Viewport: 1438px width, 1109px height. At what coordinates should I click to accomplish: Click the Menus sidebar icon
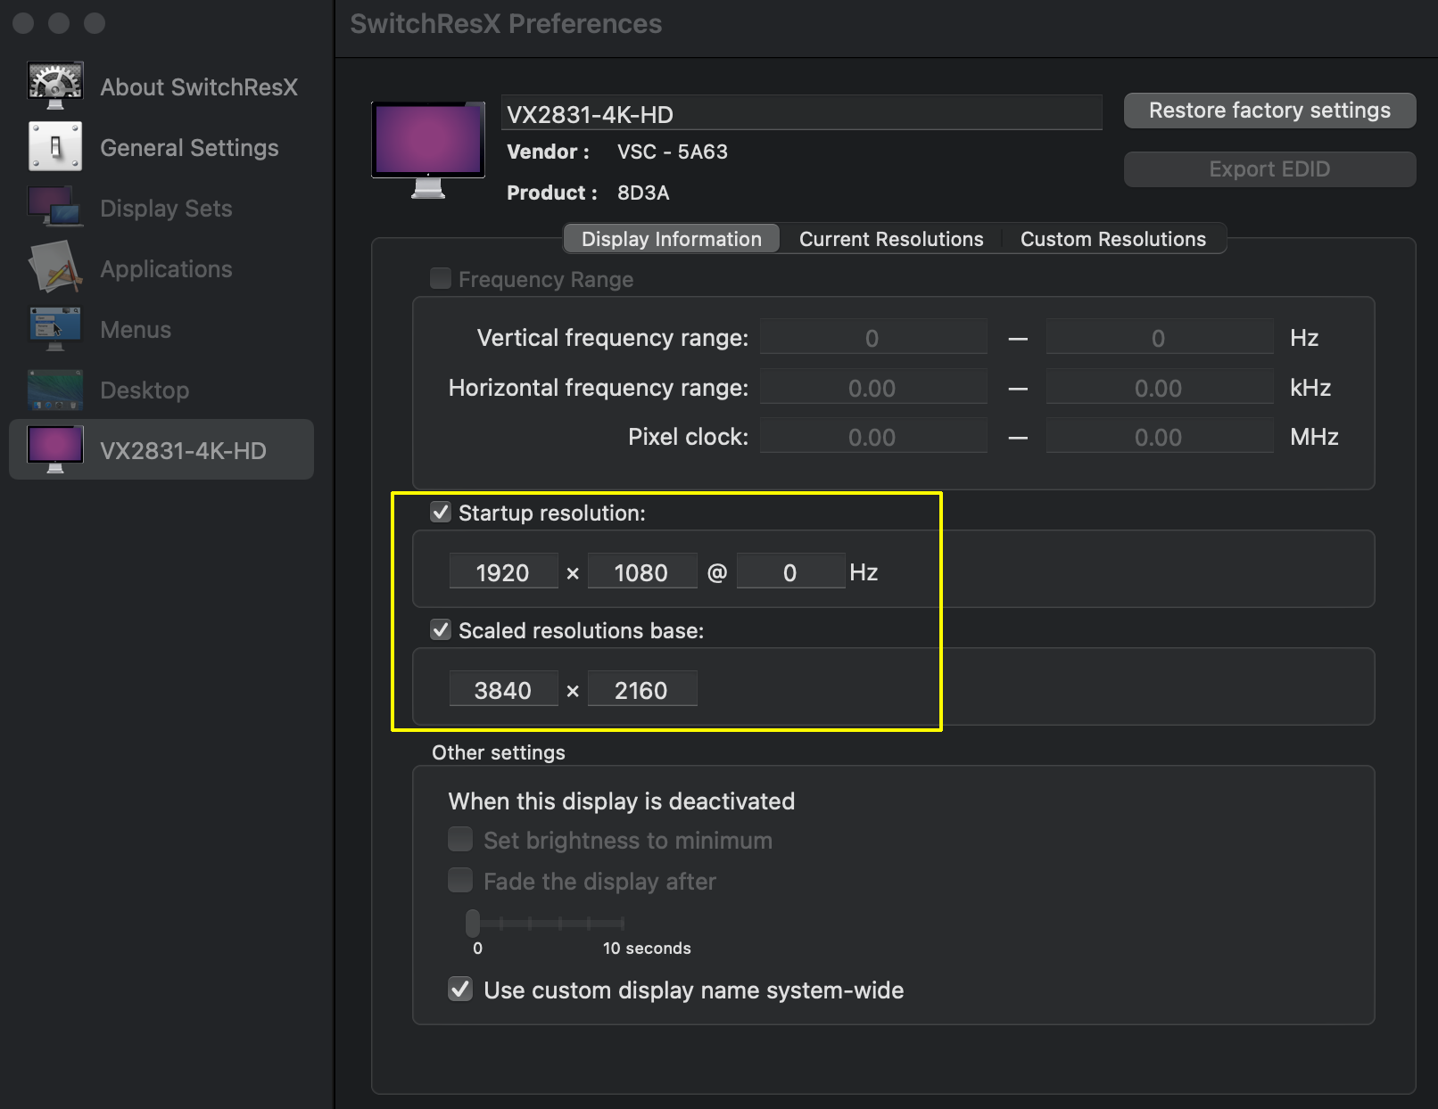tap(55, 328)
